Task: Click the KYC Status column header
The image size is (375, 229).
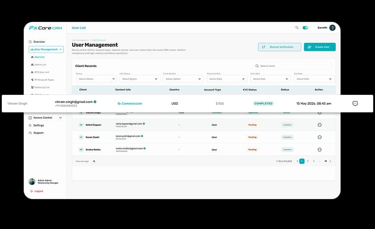Action: [250, 90]
